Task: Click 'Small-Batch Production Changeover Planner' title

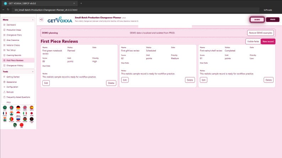Action: [98, 18]
